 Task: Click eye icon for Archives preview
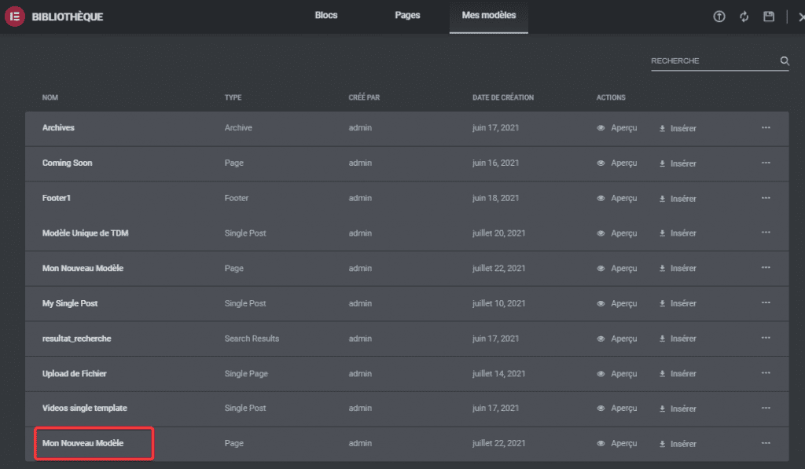(601, 128)
